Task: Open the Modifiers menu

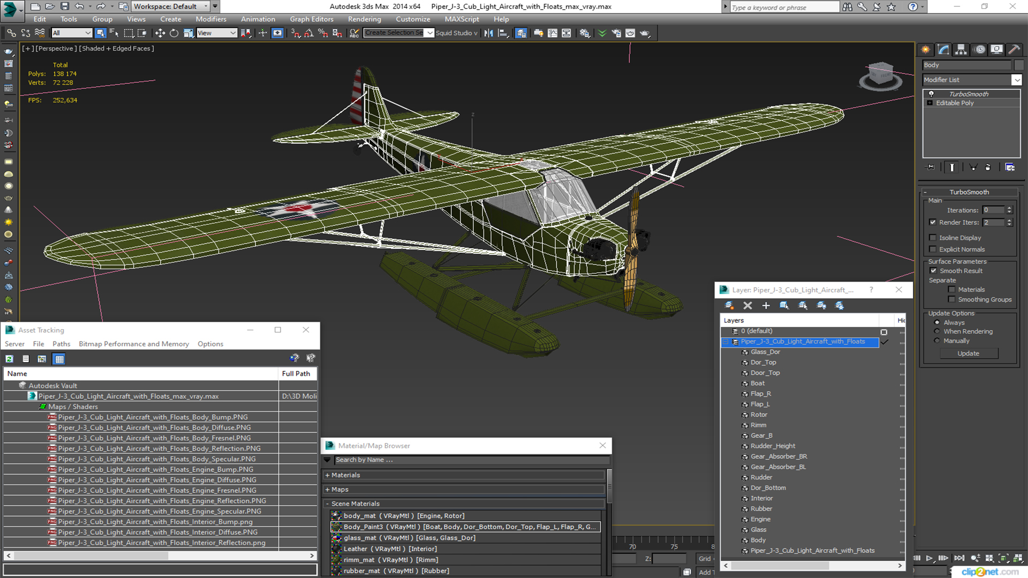Action: pos(210,19)
